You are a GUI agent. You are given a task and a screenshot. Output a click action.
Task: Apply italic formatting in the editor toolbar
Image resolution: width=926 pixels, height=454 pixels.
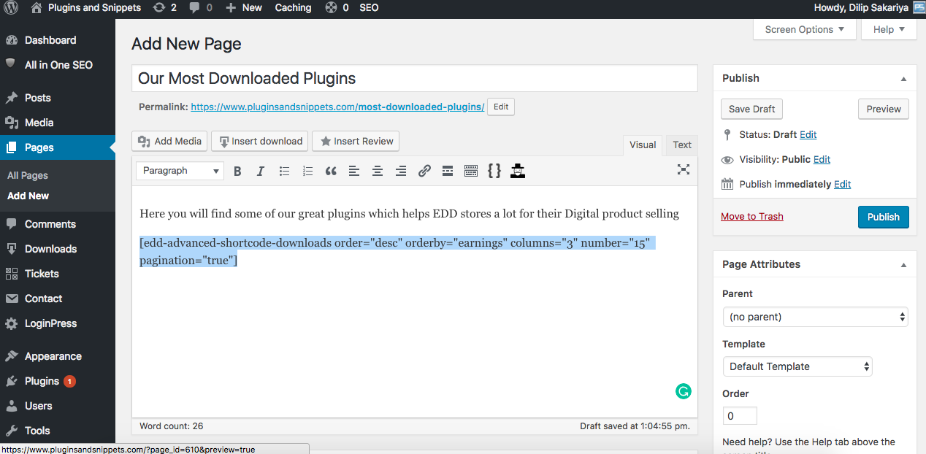261,171
